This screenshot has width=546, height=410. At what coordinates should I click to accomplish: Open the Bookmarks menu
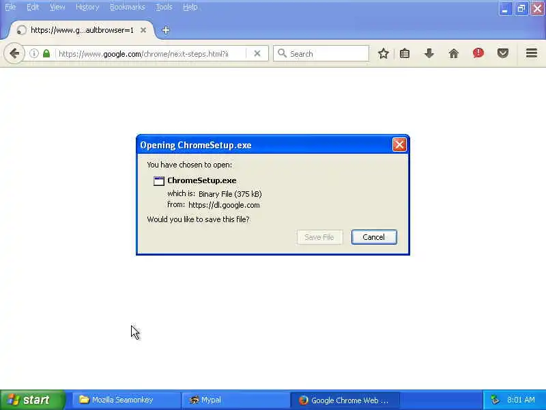[127, 7]
